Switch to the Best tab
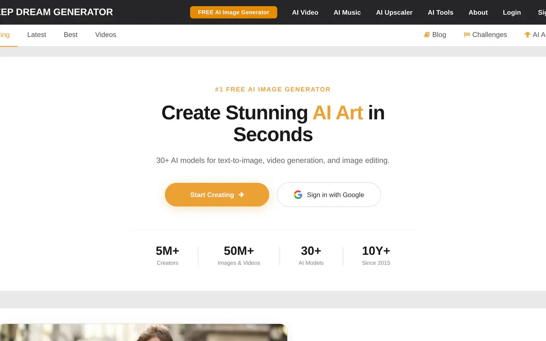Viewport: 546px width, 341px height. tap(71, 35)
